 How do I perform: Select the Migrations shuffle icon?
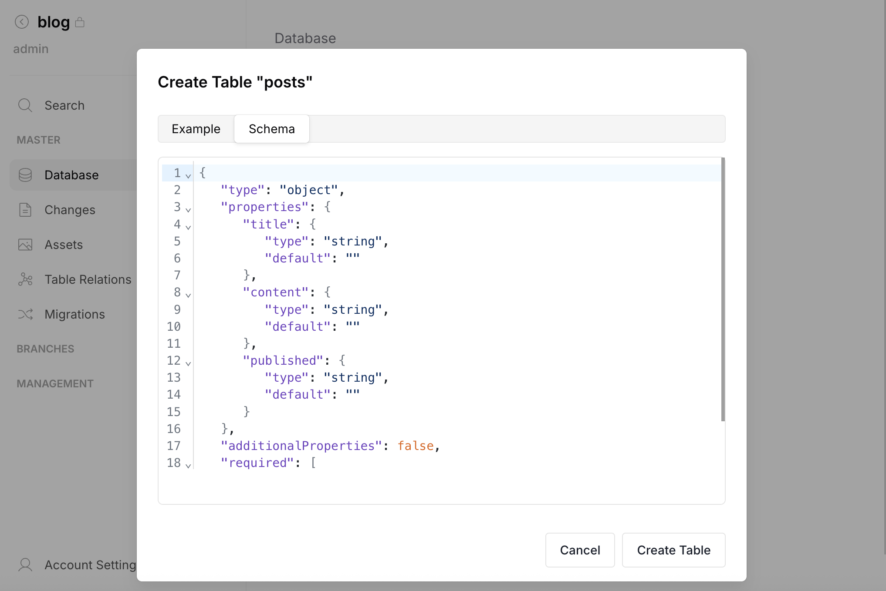click(x=25, y=314)
